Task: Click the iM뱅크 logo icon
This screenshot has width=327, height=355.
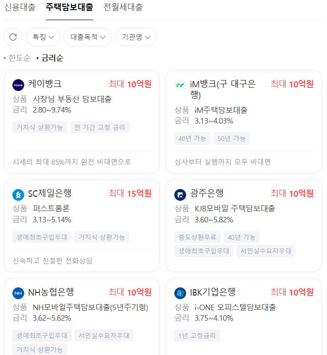Action: pyautogui.click(x=180, y=85)
